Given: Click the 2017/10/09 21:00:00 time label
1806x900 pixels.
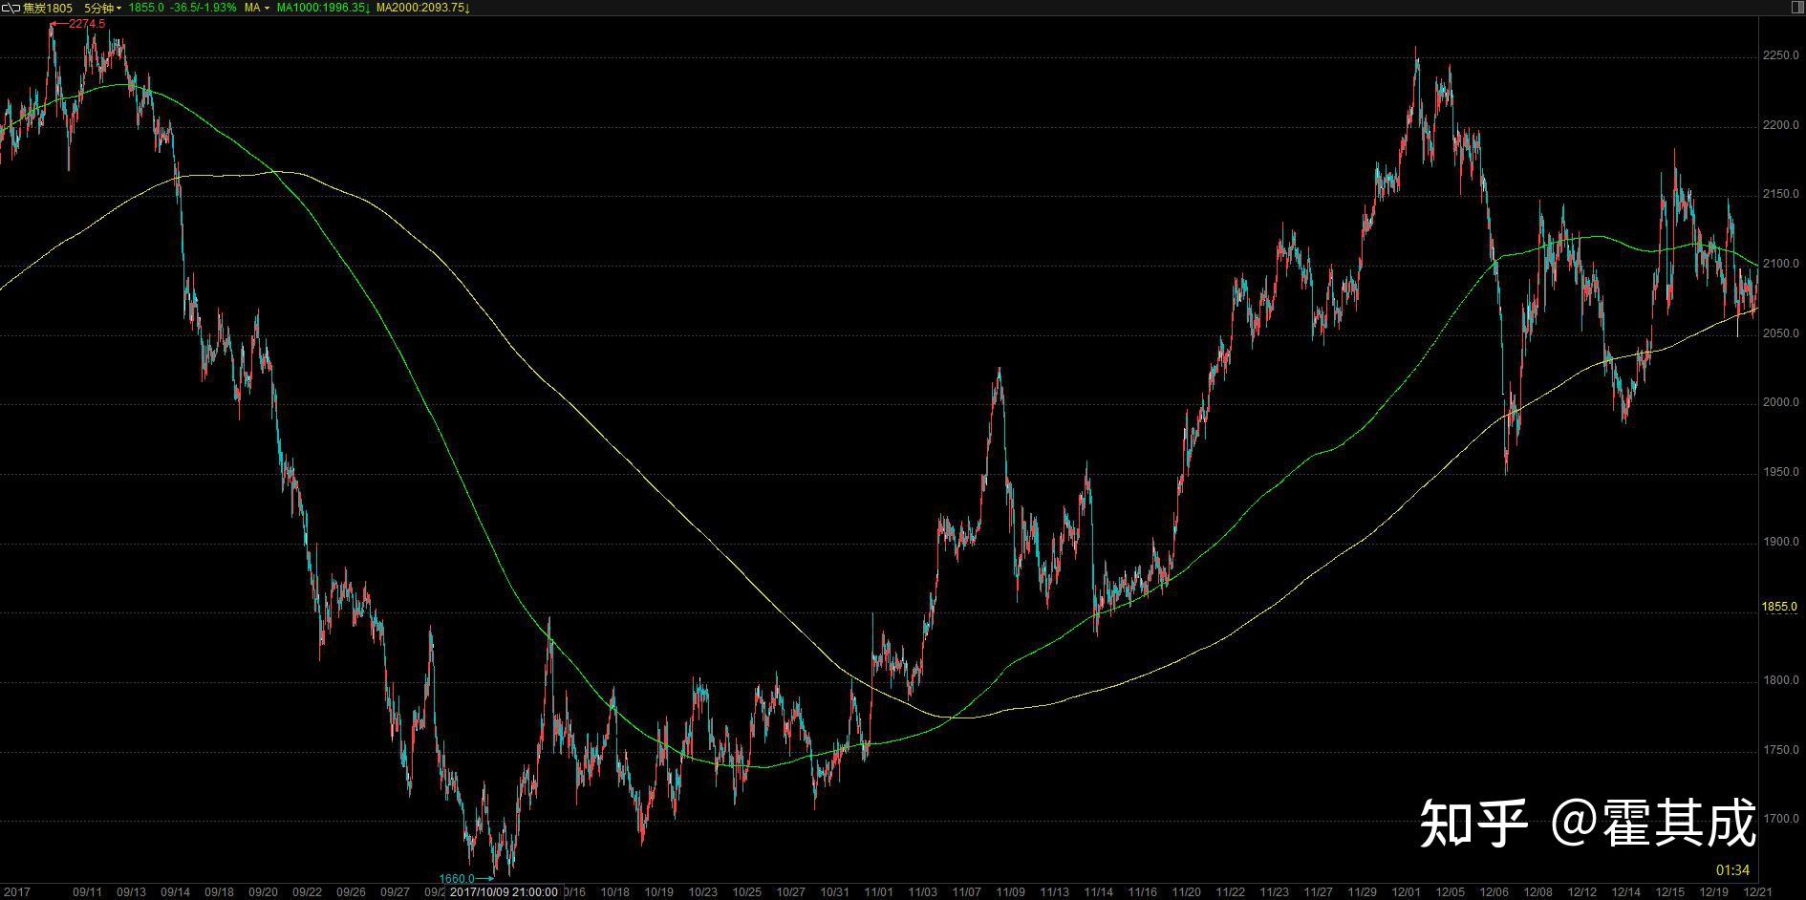Looking at the screenshot, I should [x=504, y=892].
